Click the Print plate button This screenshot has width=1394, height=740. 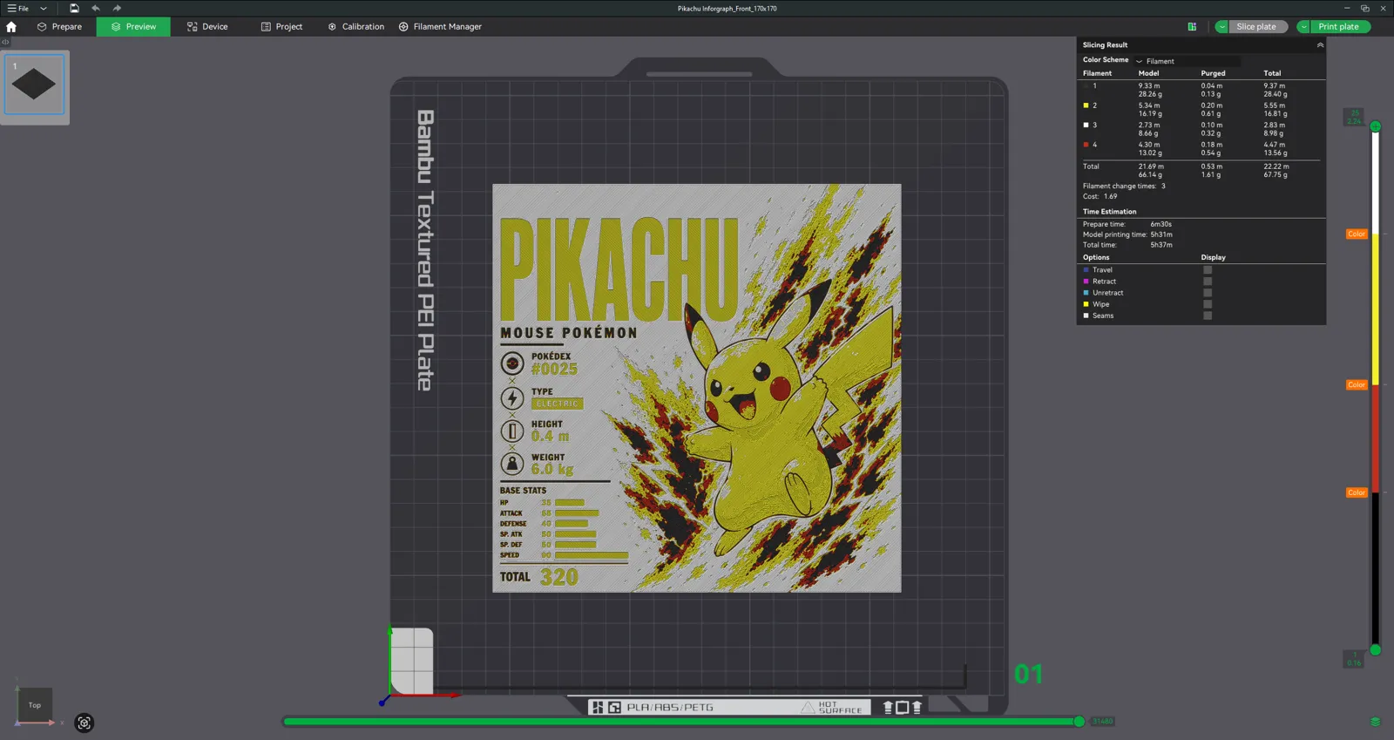[x=1339, y=27]
